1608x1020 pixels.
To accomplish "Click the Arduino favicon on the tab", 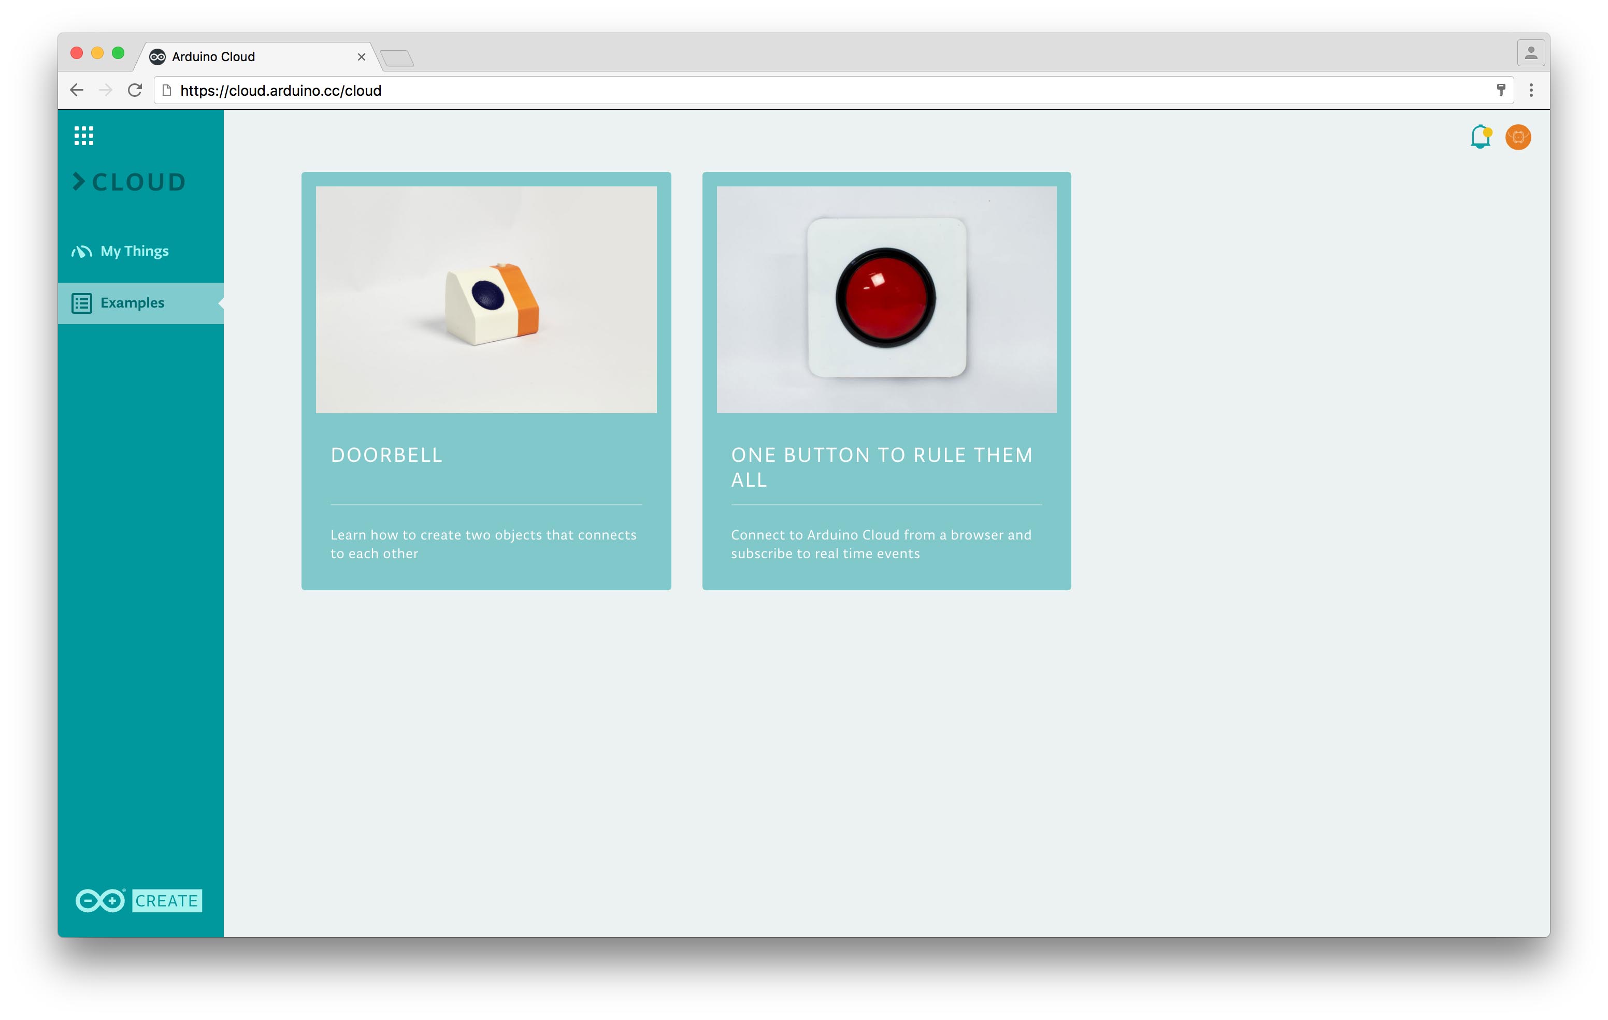I will (x=157, y=57).
